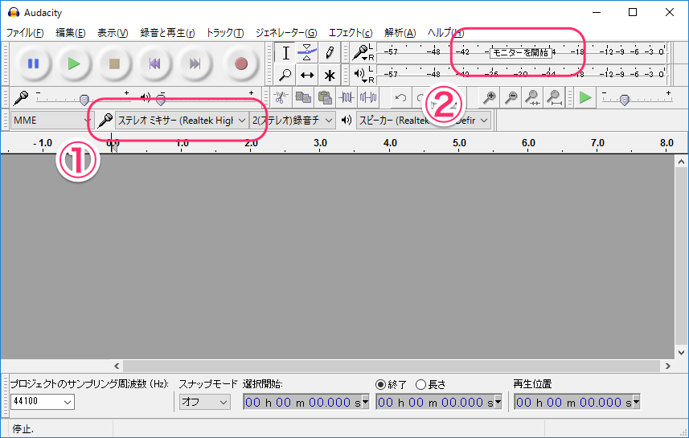Click the vertical scrollbar up arrow

681,162
